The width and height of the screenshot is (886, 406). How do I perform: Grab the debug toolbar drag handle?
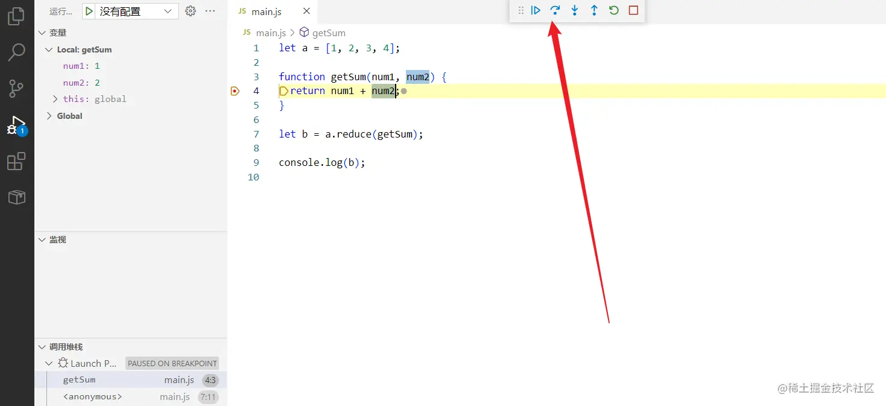pyautogui.click(x=521, y=10)
